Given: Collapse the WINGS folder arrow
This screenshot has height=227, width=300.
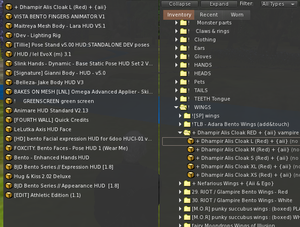Looking at the screenshot, I should pyautogui.click(x=176, y=107).
